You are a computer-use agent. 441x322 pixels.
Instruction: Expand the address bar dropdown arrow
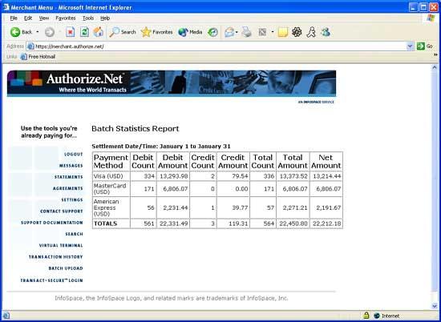(410, 46)
